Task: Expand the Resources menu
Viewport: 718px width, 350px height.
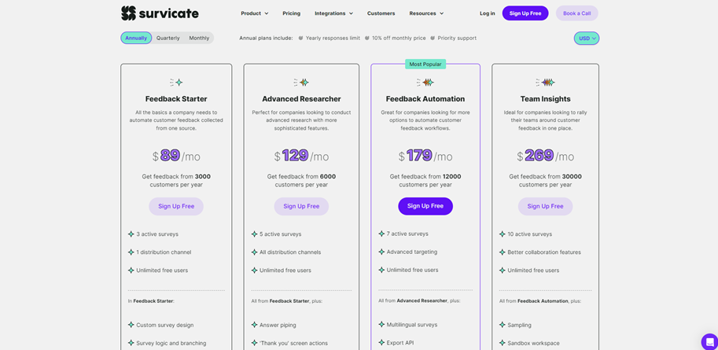Action: [426, 13]
